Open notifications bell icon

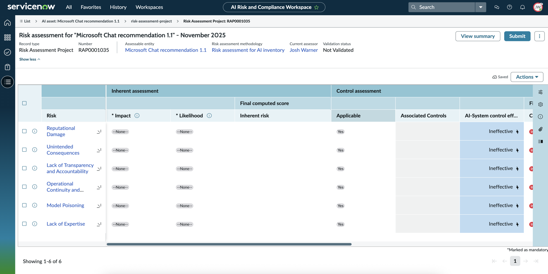(x=523, y=7)
